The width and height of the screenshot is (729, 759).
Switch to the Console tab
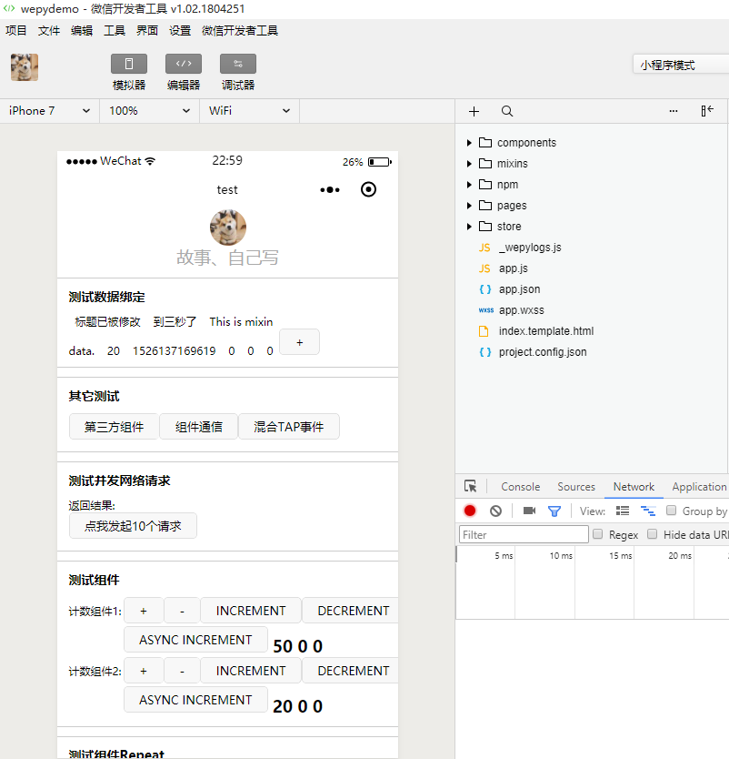(520, 487)
